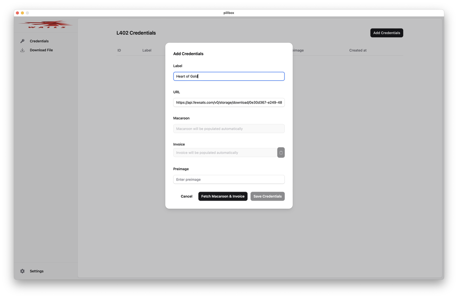Click the URL field label text
Viewport: 458px width, 298px height.
coord(177,92)
